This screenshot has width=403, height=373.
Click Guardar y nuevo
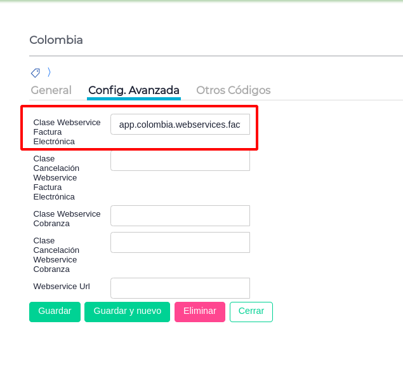[127, 311]
